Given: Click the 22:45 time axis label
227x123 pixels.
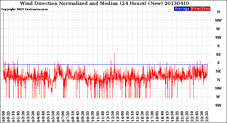Looking at the screenshot, I should [x=197, y=116].
